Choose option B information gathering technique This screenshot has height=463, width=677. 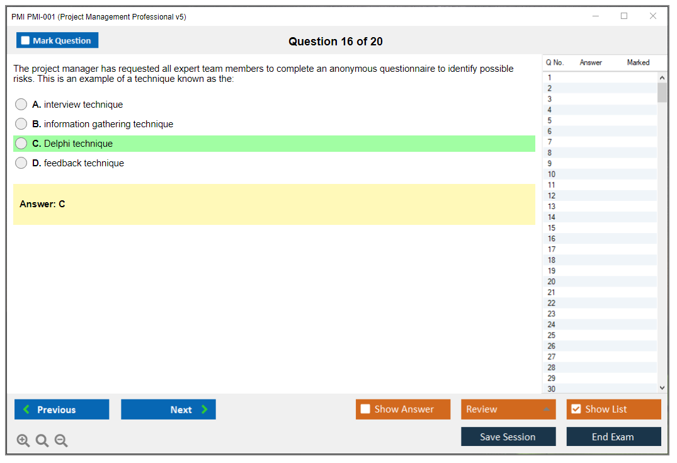(21, 124)
